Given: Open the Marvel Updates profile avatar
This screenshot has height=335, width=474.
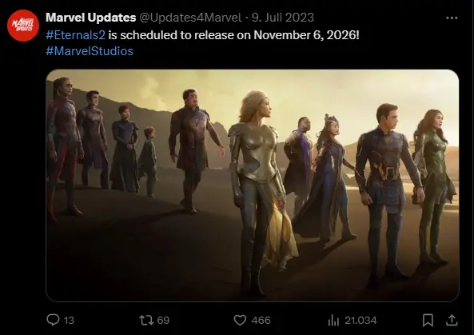Looking at the screenshot, I should tap(23, 26).
